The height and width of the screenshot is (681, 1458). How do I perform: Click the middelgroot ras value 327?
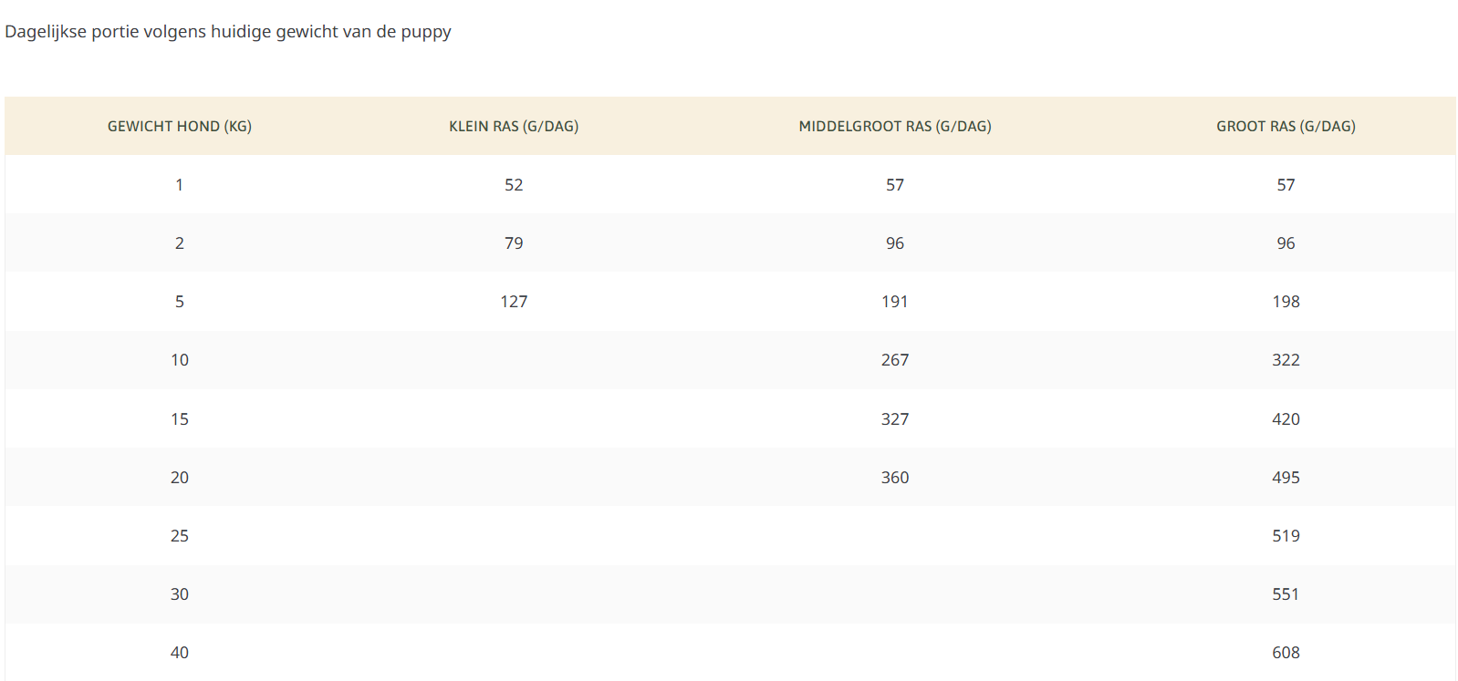click(895, 419)
